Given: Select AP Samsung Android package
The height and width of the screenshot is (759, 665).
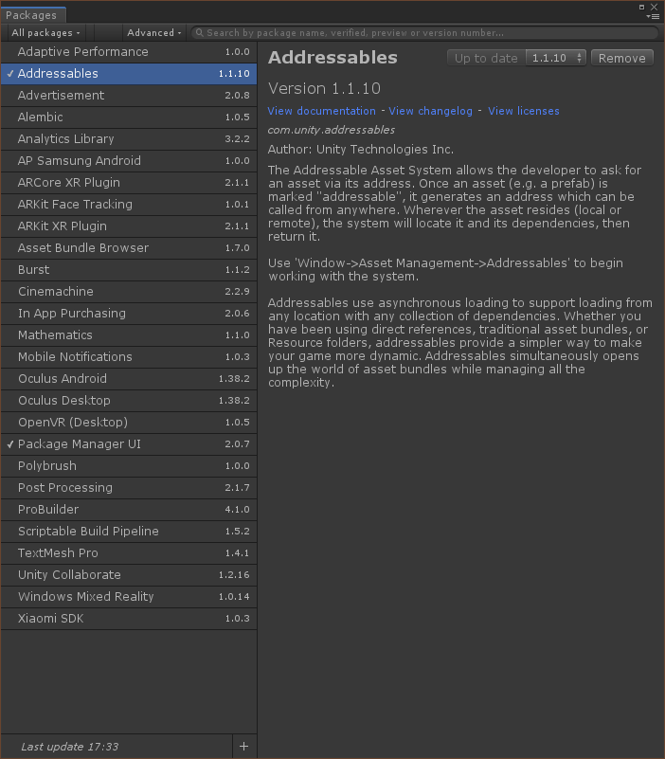Looking at the screenshot, I should tap(129, 161).
